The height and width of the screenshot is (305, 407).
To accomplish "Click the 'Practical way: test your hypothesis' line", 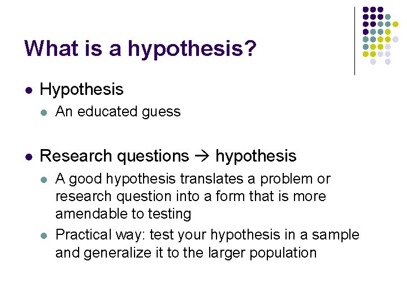I will pyautogui.click(x=207, y=235).
